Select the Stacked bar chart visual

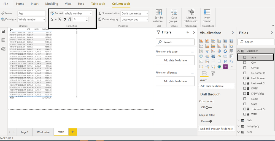click(x=201, y=41)
